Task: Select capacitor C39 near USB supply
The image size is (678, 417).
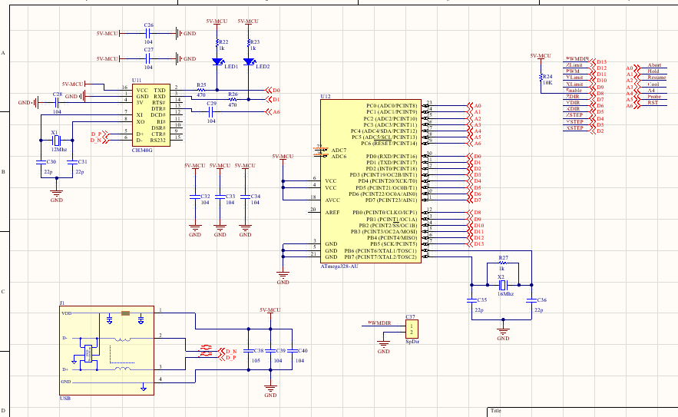Action: click(x=271, y=351)
